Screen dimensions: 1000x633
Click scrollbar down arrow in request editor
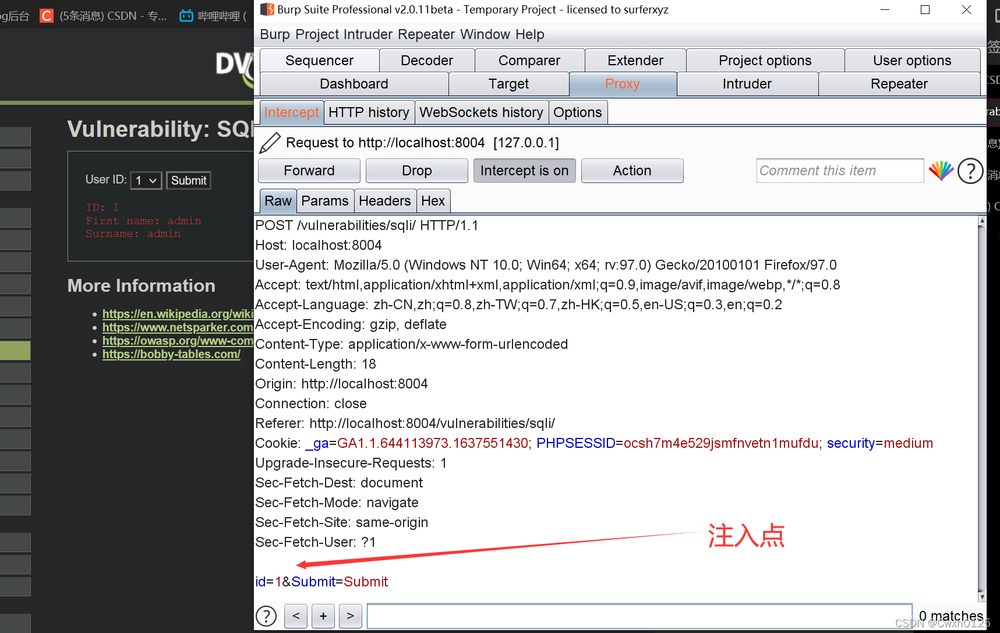pos(982,597)
